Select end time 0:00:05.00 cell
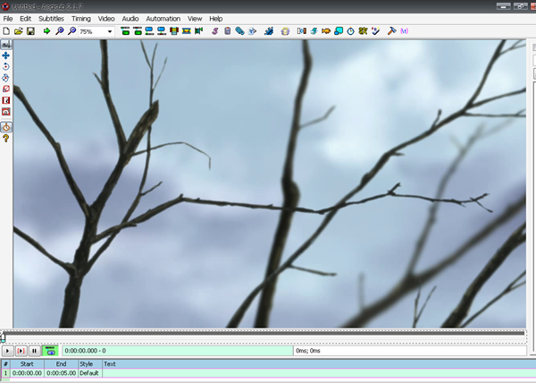 tap(61, 373)
